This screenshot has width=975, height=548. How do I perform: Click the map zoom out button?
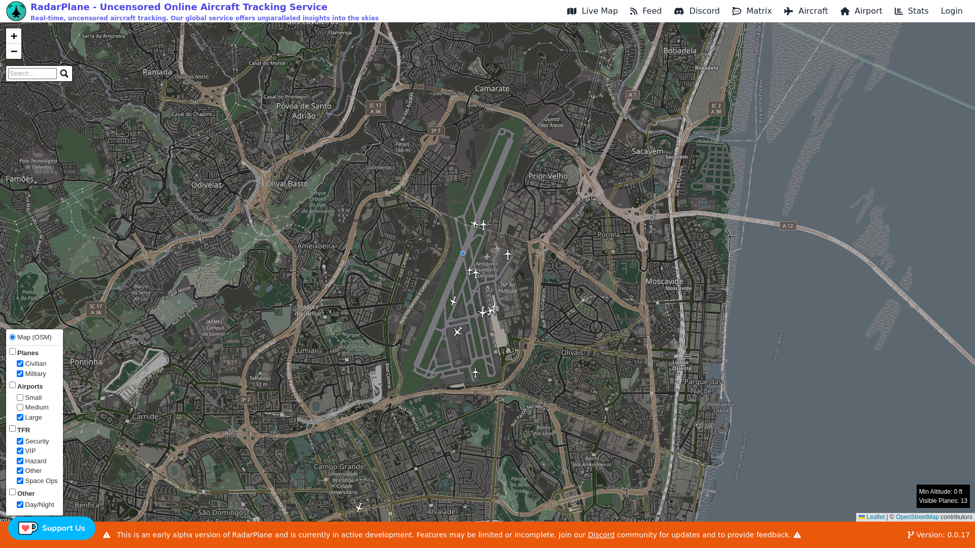[x=14, y=51]
